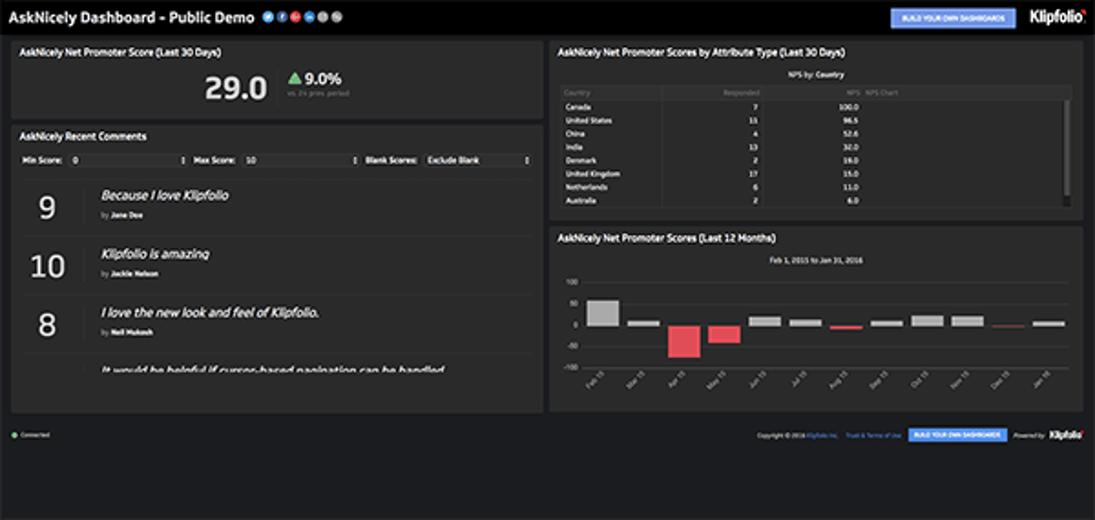Open the Trust & Terms of Use link
Viewport: 1095px width, 520px height.
873,436
